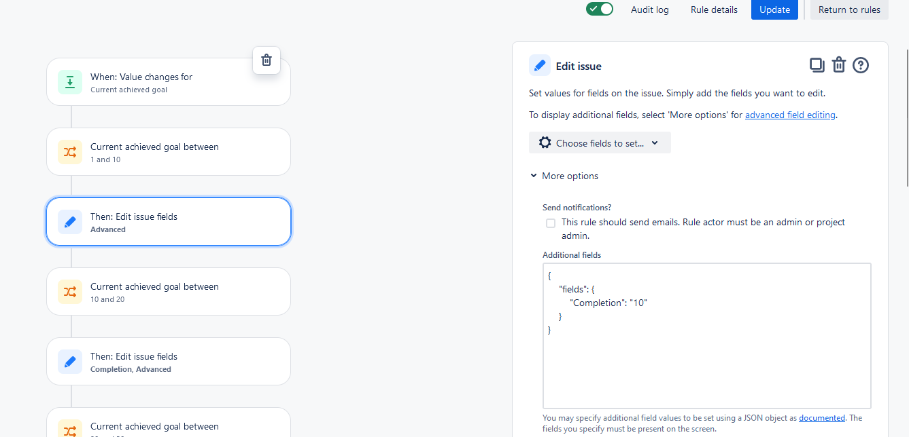Click the shuffle icon on goal between 10 and 20

point(70,291)
